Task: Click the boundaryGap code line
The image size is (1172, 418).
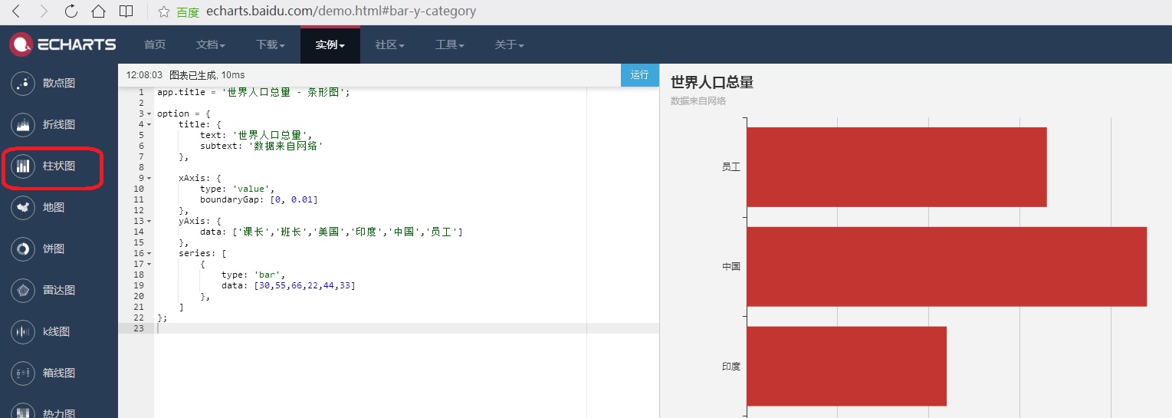Action: tap(258, 199)
